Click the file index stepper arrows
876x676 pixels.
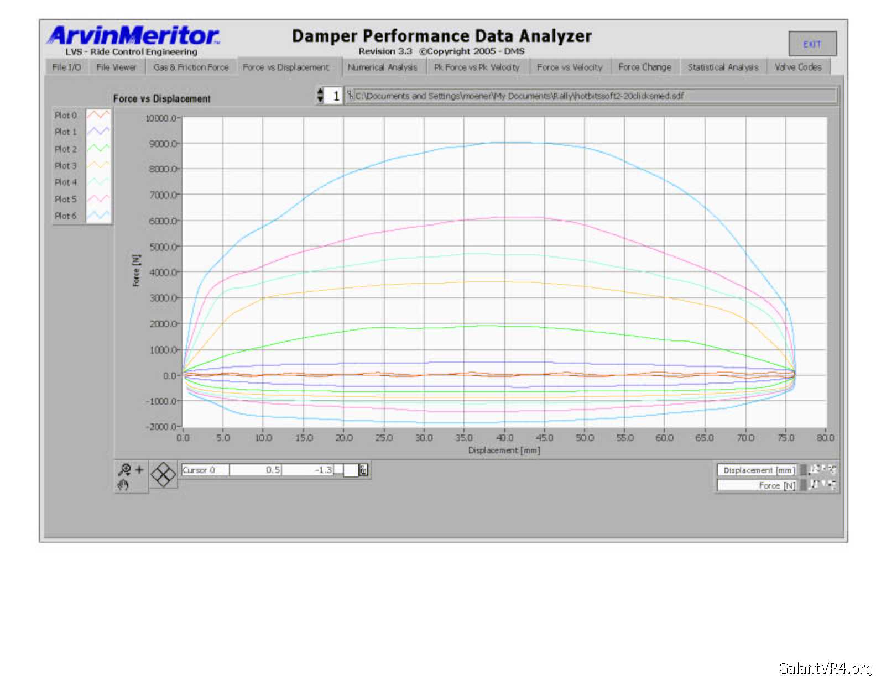point(320,95)
